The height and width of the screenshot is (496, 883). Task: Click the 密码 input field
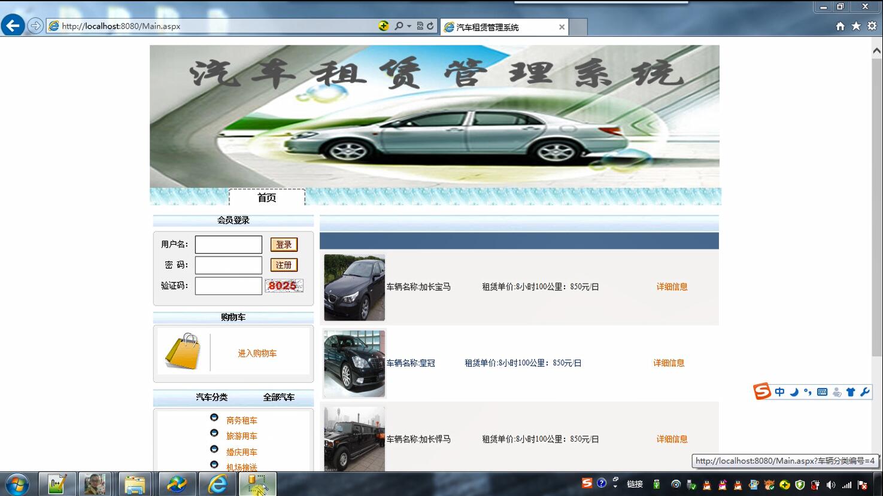tap(229, 265)
